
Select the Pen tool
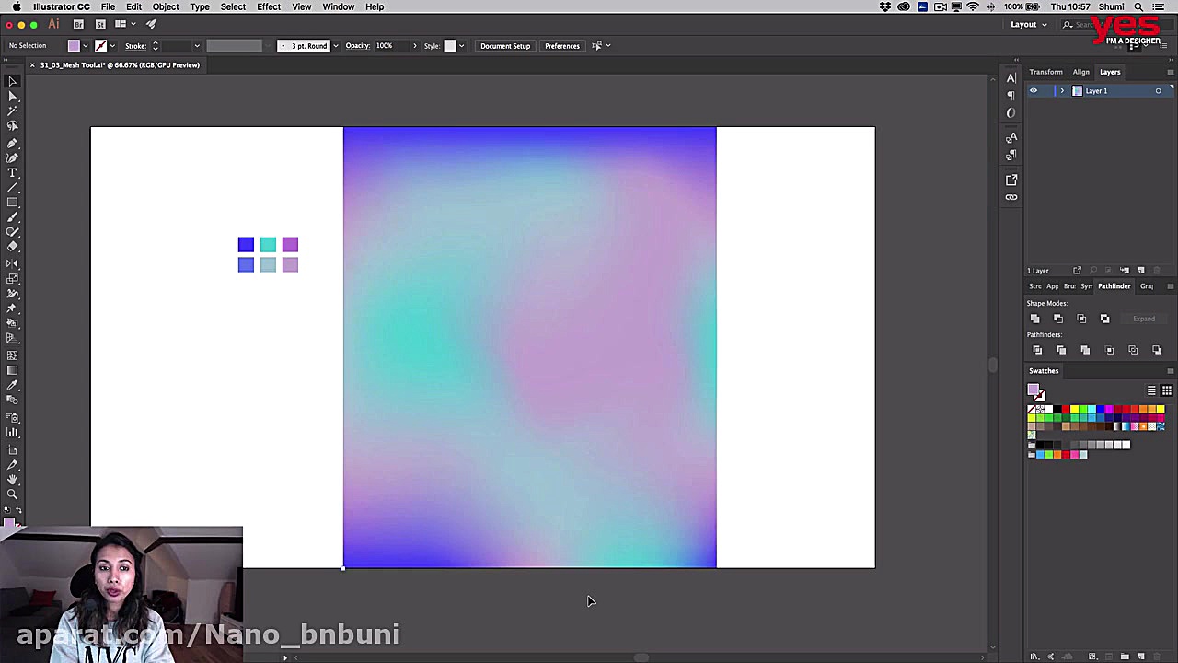tap(13, 144)
